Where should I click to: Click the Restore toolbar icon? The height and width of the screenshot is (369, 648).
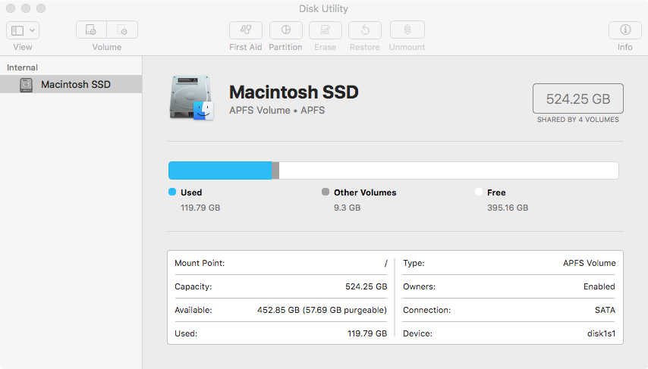(x=365, y=30)
